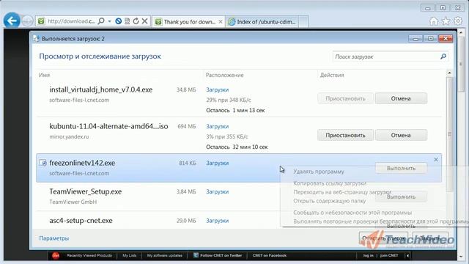Select the http://download.c... address field
This screenshot has height=264, width=469.
coord(71,21)
